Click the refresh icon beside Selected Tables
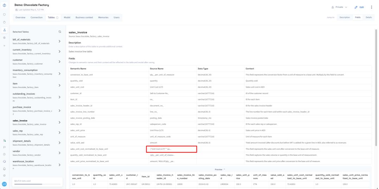The width and height of the screenshot is (379, 189). (60, 32)
